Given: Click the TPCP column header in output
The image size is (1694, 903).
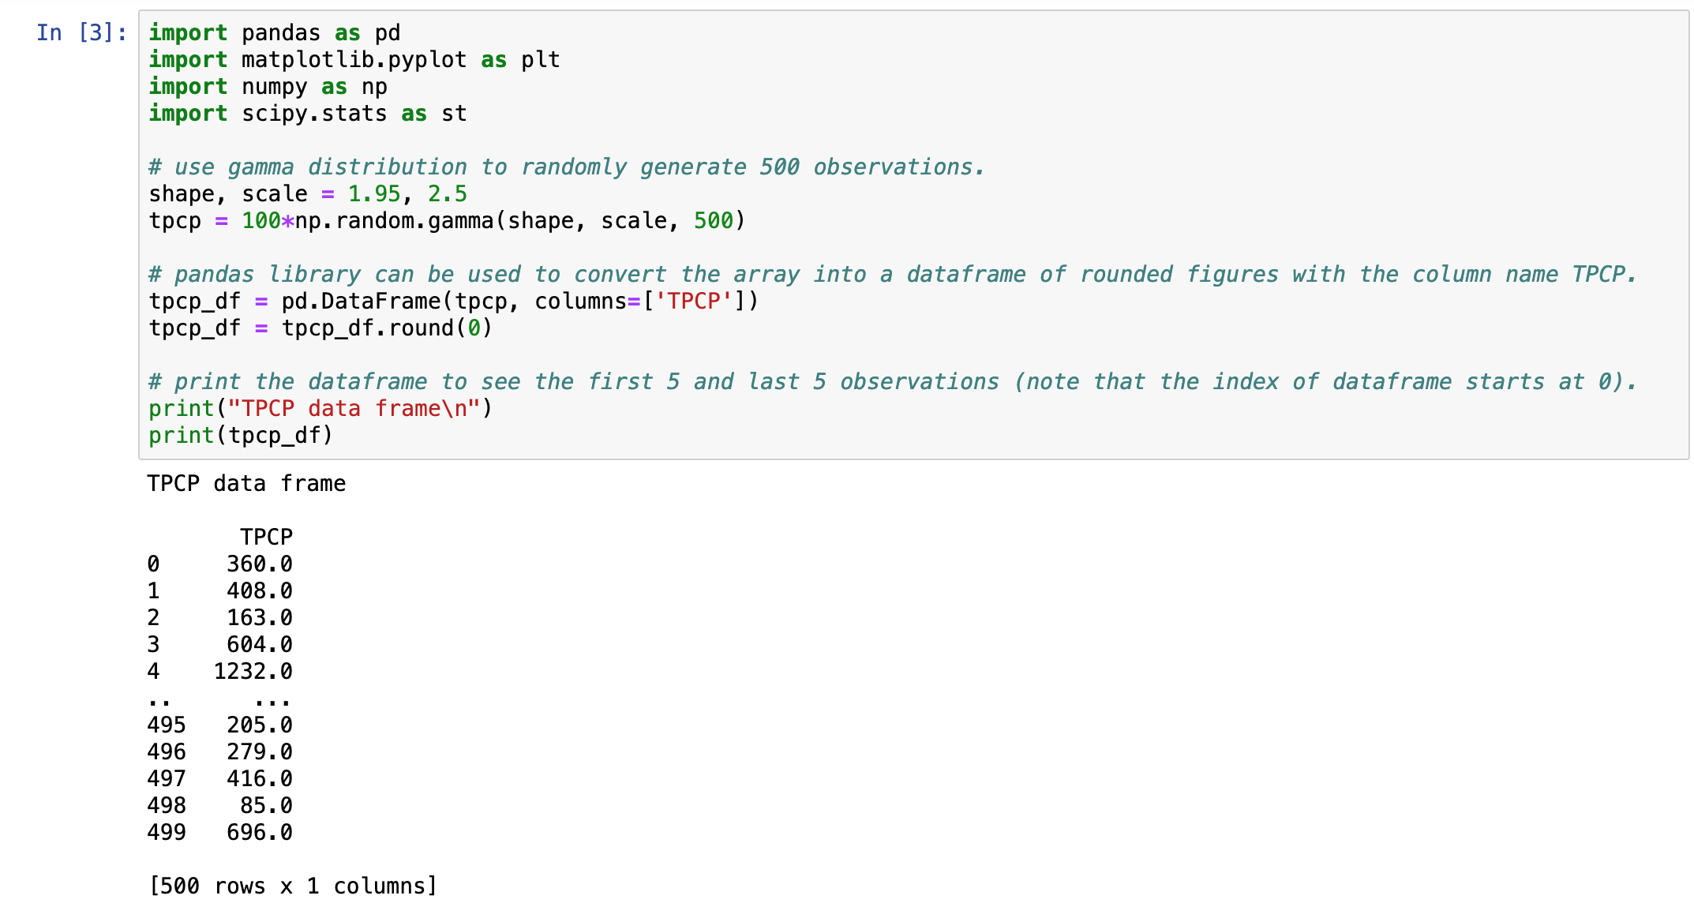Looking at the screenshot, I should pos(267,537).
